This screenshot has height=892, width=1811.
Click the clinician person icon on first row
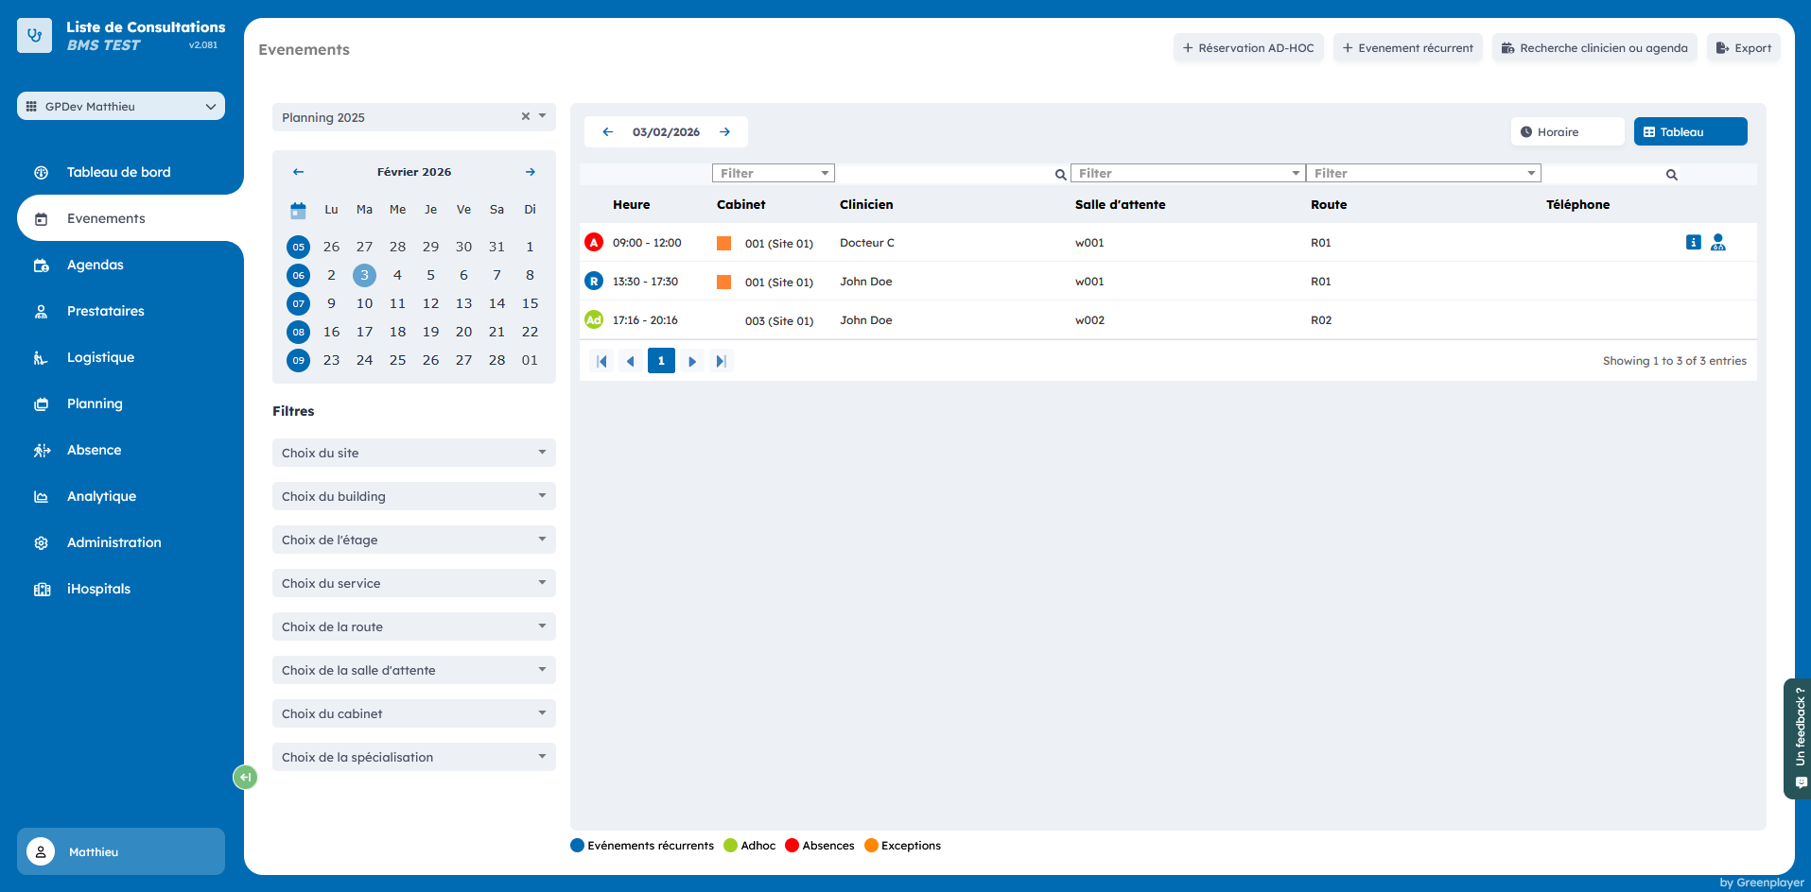pos(1718,243)
